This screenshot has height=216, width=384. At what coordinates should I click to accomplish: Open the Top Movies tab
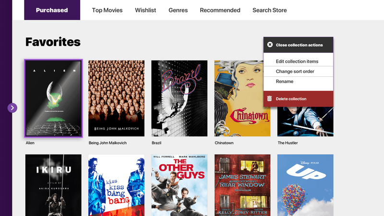[107, 10]
